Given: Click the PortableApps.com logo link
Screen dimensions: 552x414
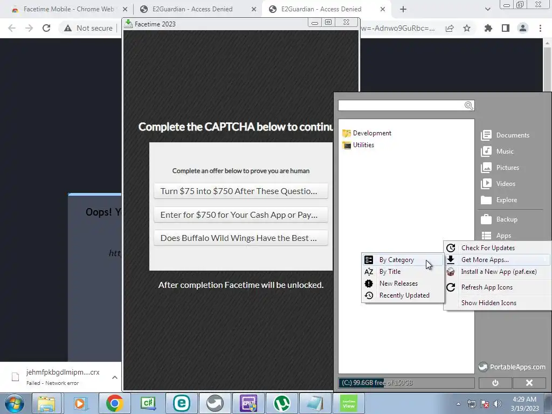Looking at the screenshot, I should point(512,367).
